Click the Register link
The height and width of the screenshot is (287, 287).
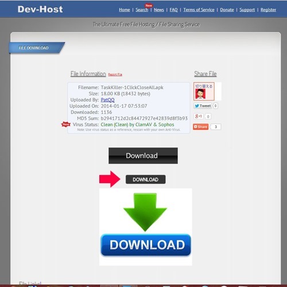click(268, 10)
